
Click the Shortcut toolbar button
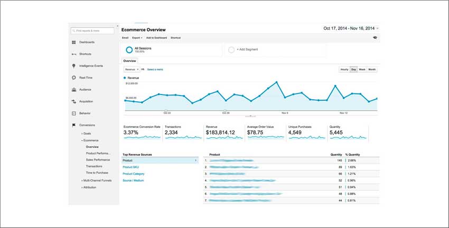(175, 38)
